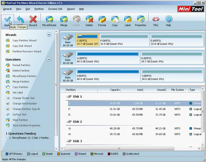This screenshot has width=206, height=162.
Task: Collapse the Wizards section
Action: [x=49, y=35]
